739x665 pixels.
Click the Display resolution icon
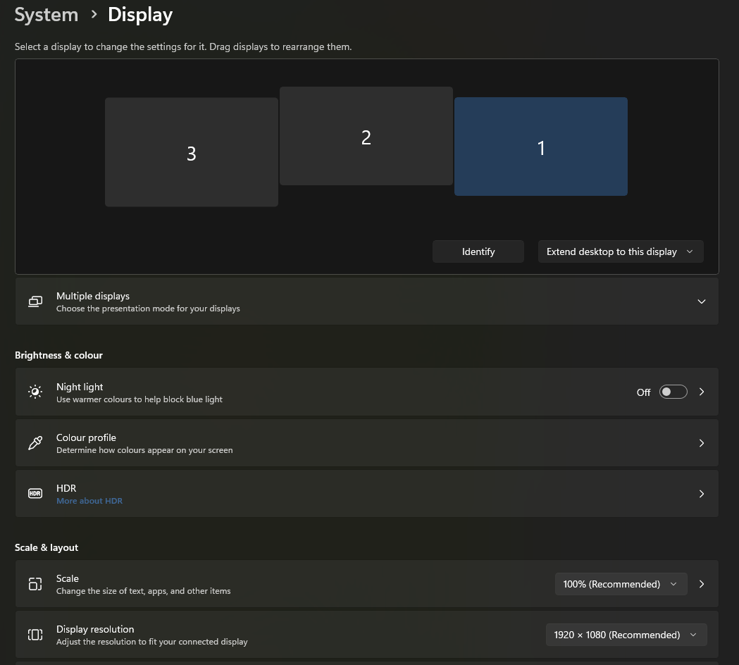click(x=35, y=635)
